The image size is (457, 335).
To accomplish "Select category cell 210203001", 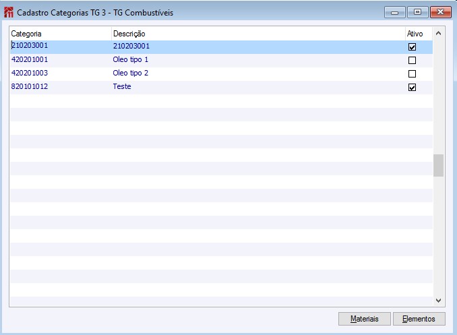I will click(x=61, y=47).
